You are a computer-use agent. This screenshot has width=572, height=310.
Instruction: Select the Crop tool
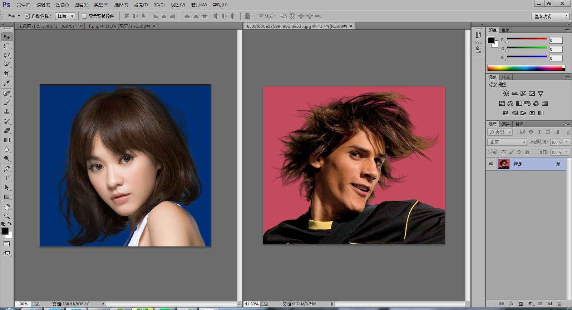click(x=7, y=74)
